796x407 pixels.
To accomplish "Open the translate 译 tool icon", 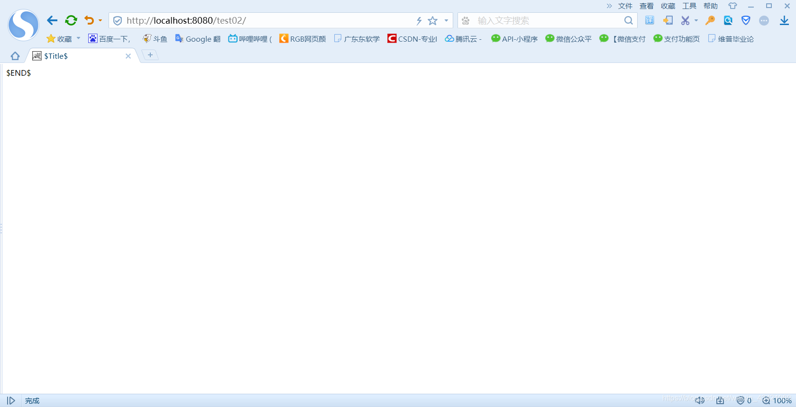I will click(650, 20).
